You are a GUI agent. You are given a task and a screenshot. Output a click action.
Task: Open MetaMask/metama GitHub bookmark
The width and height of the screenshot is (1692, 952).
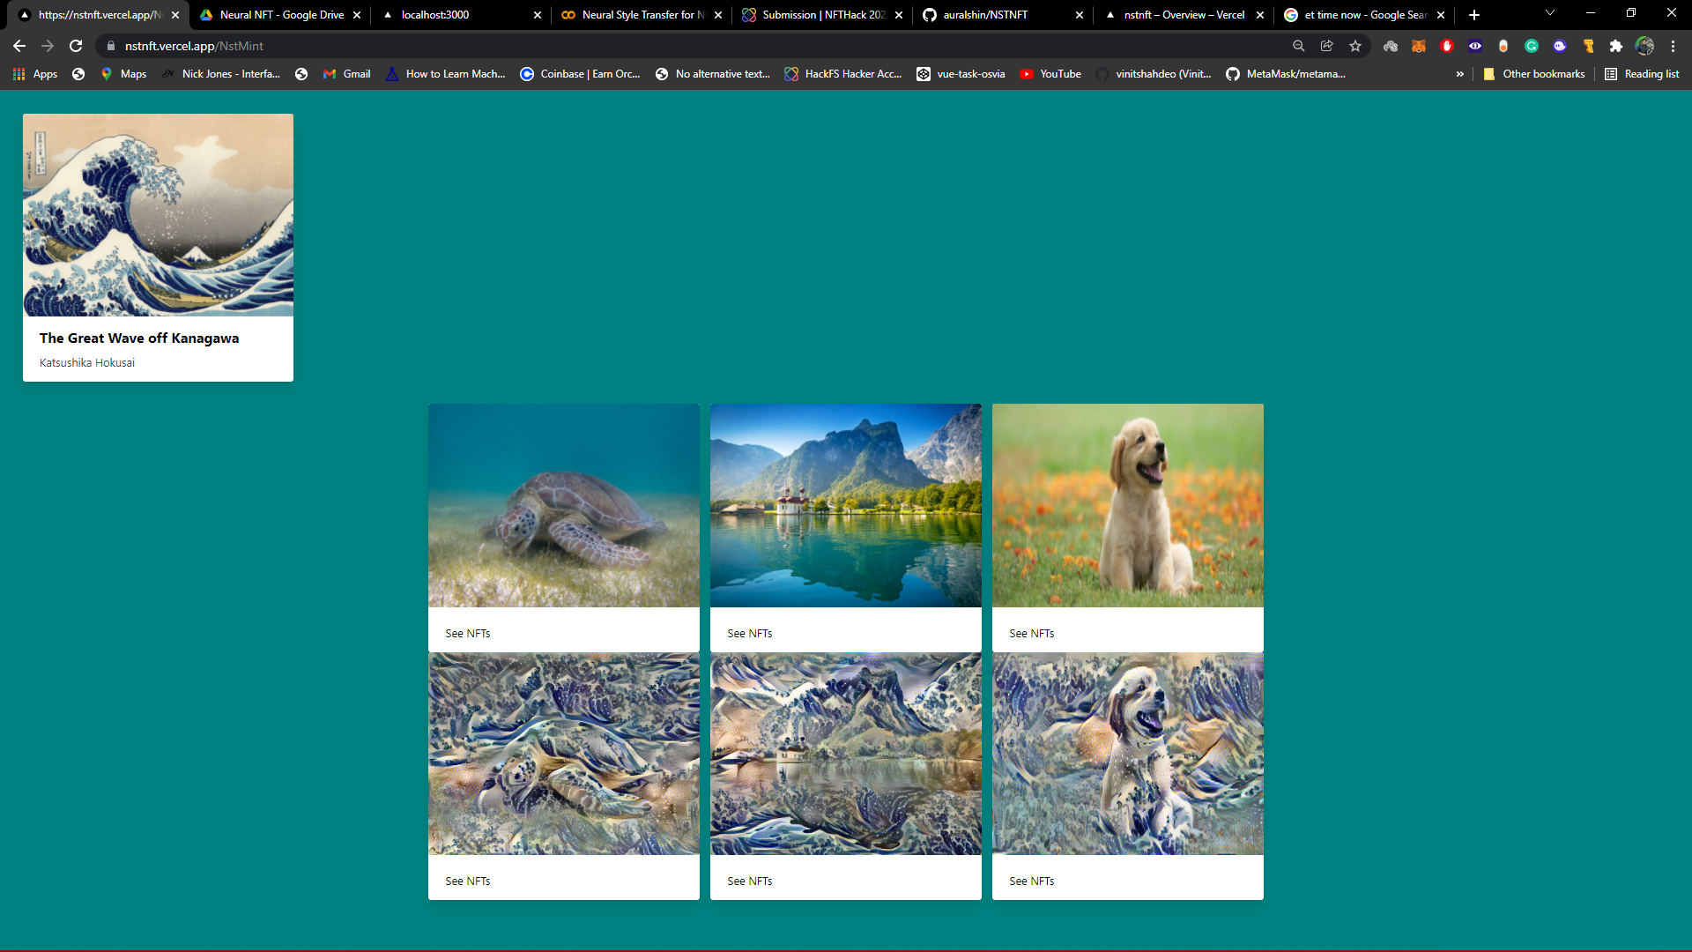(x=1286, y=74)
